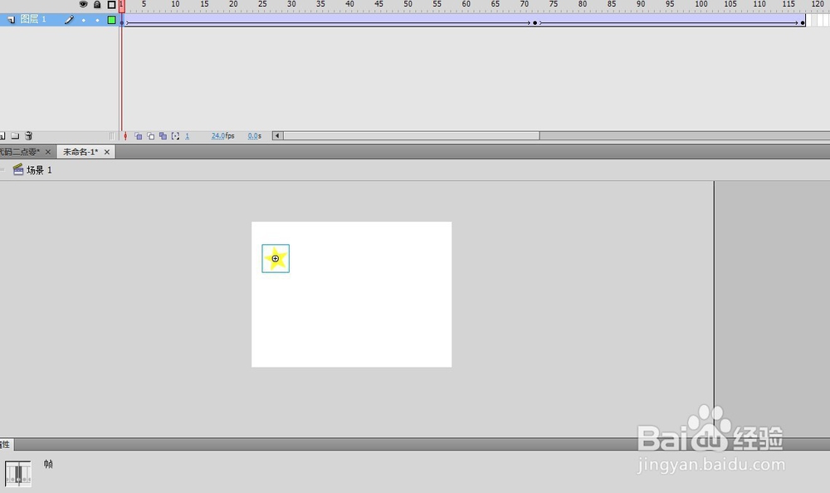Screen dimensions: 830x493
Task: Click the scene clapperboard icon
Action: click(18, 169)
